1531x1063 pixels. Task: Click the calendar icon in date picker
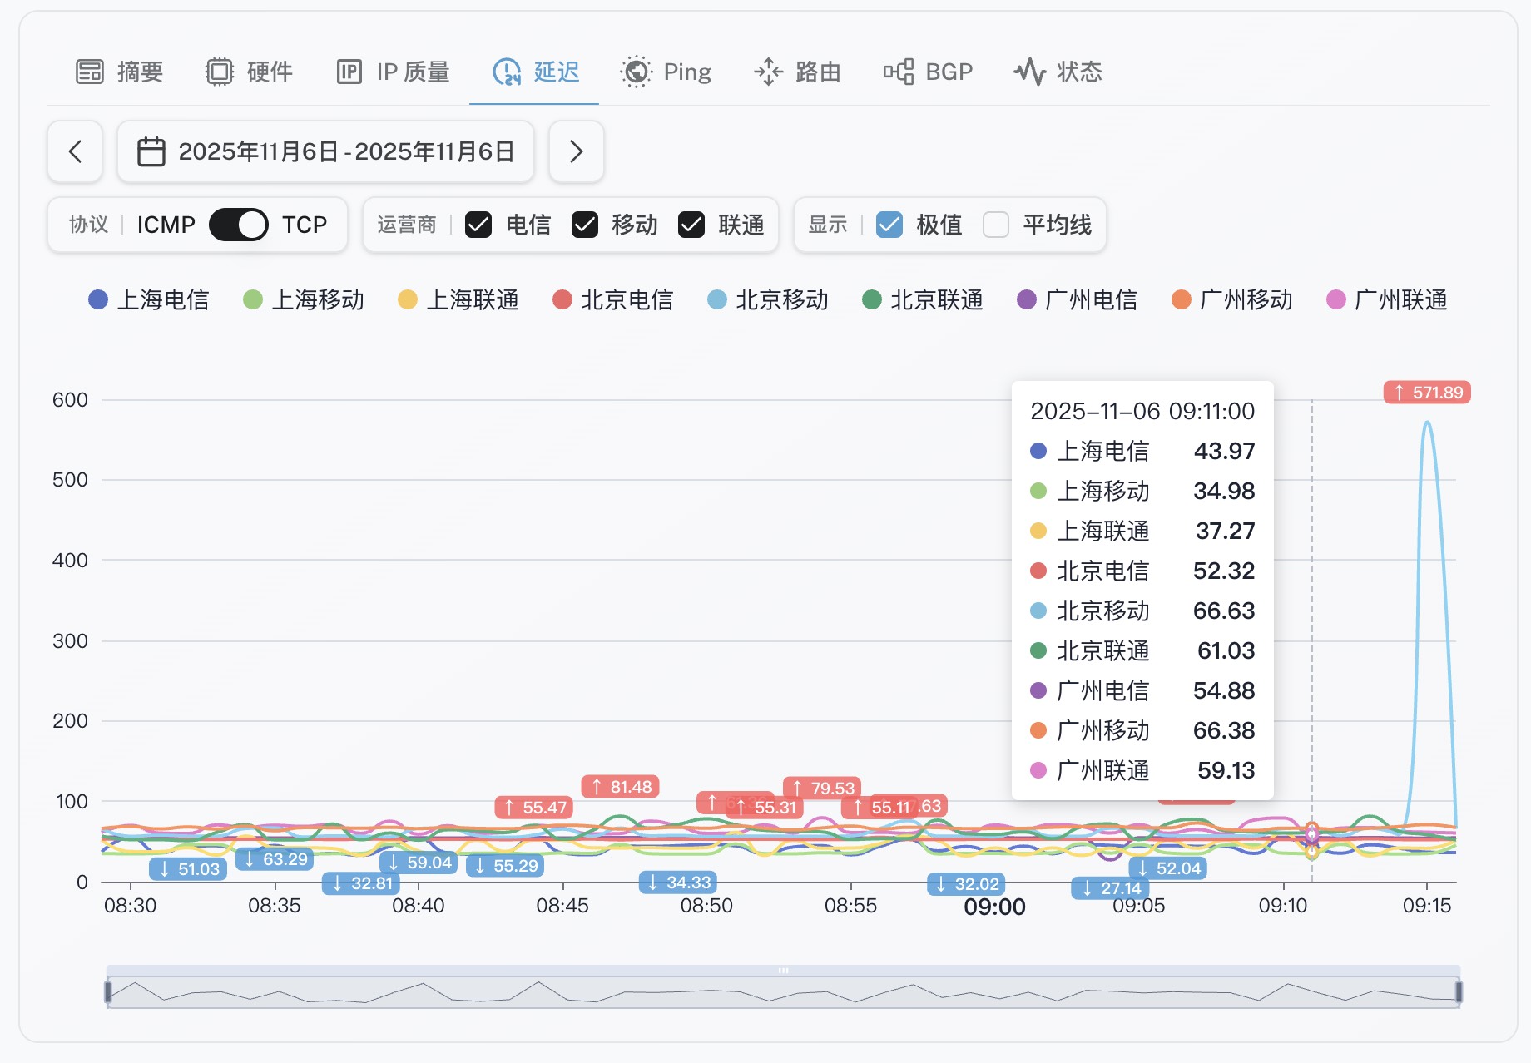click(x=151, y=152)
